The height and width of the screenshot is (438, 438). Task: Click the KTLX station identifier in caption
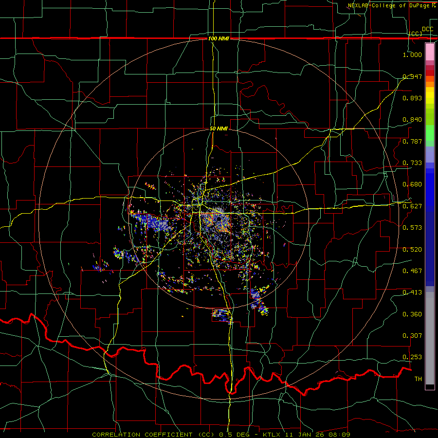272,435
